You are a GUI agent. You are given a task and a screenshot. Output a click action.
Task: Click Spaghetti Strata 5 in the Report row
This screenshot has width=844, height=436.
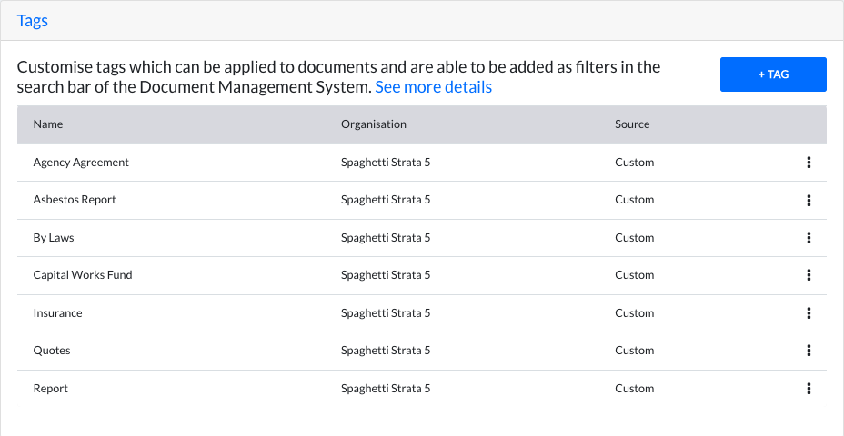click(386, 388)
